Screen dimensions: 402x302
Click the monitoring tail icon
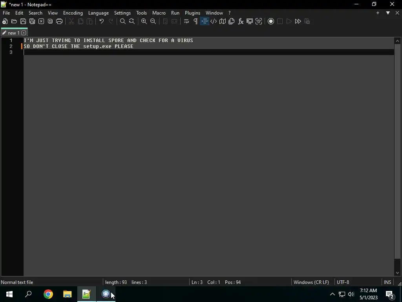tap(259, 21)
